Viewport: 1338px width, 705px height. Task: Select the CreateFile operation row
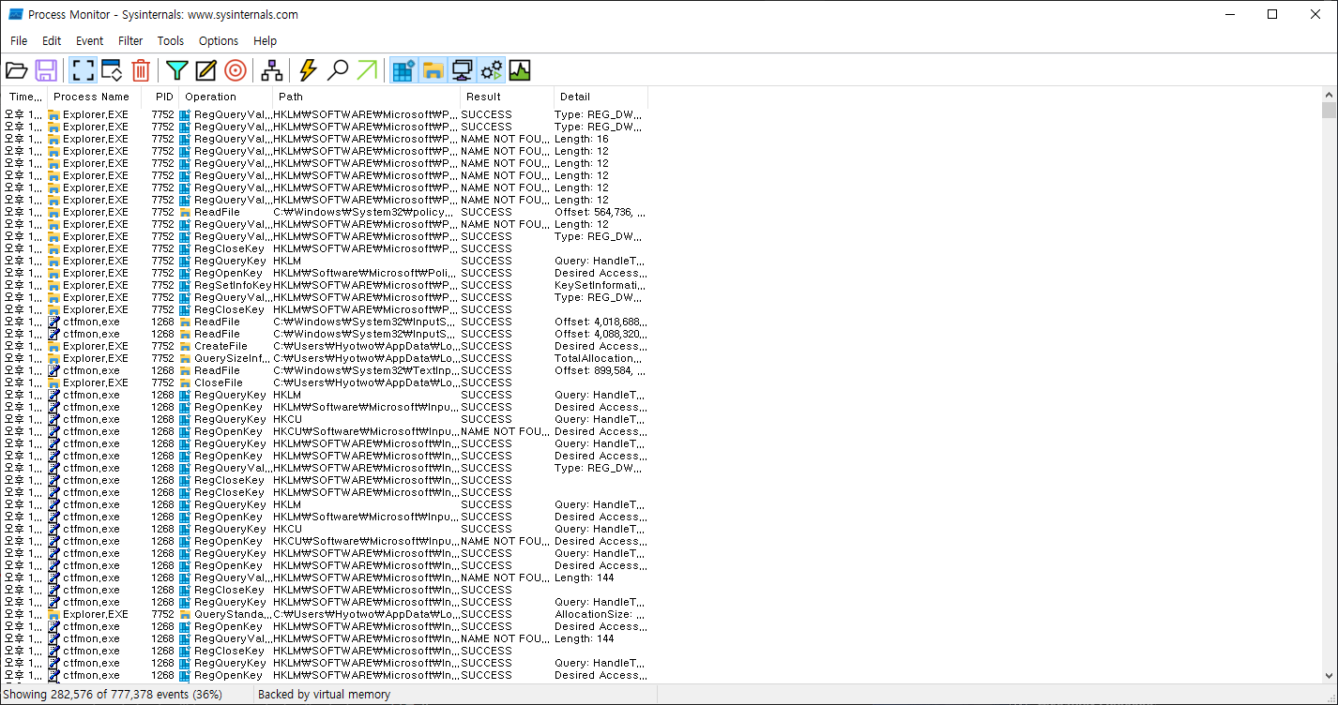(325, 346)
